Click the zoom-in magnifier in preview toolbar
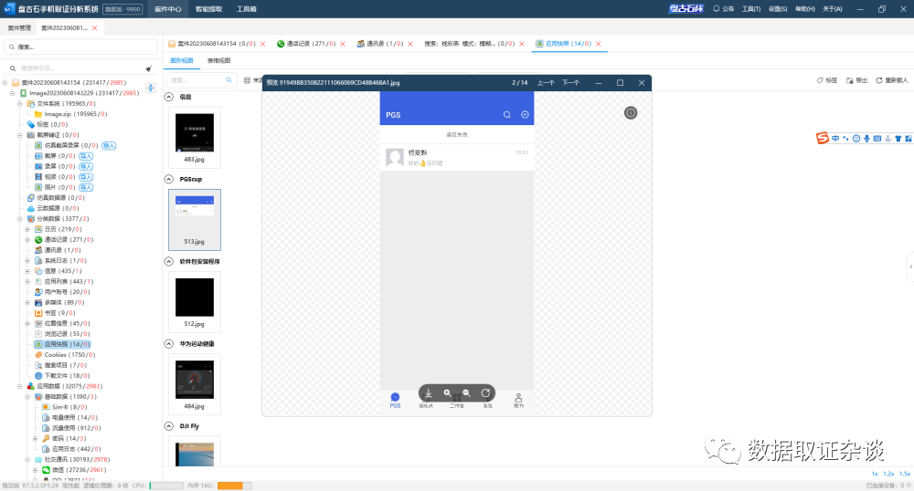 [x=447, y=393]
